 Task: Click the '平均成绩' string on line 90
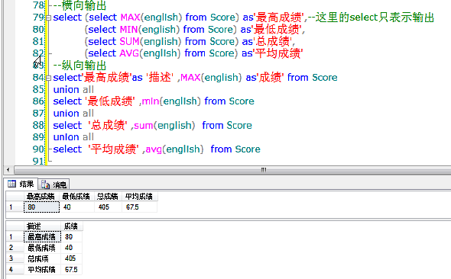pyautogui.click(x=114, y=149)
